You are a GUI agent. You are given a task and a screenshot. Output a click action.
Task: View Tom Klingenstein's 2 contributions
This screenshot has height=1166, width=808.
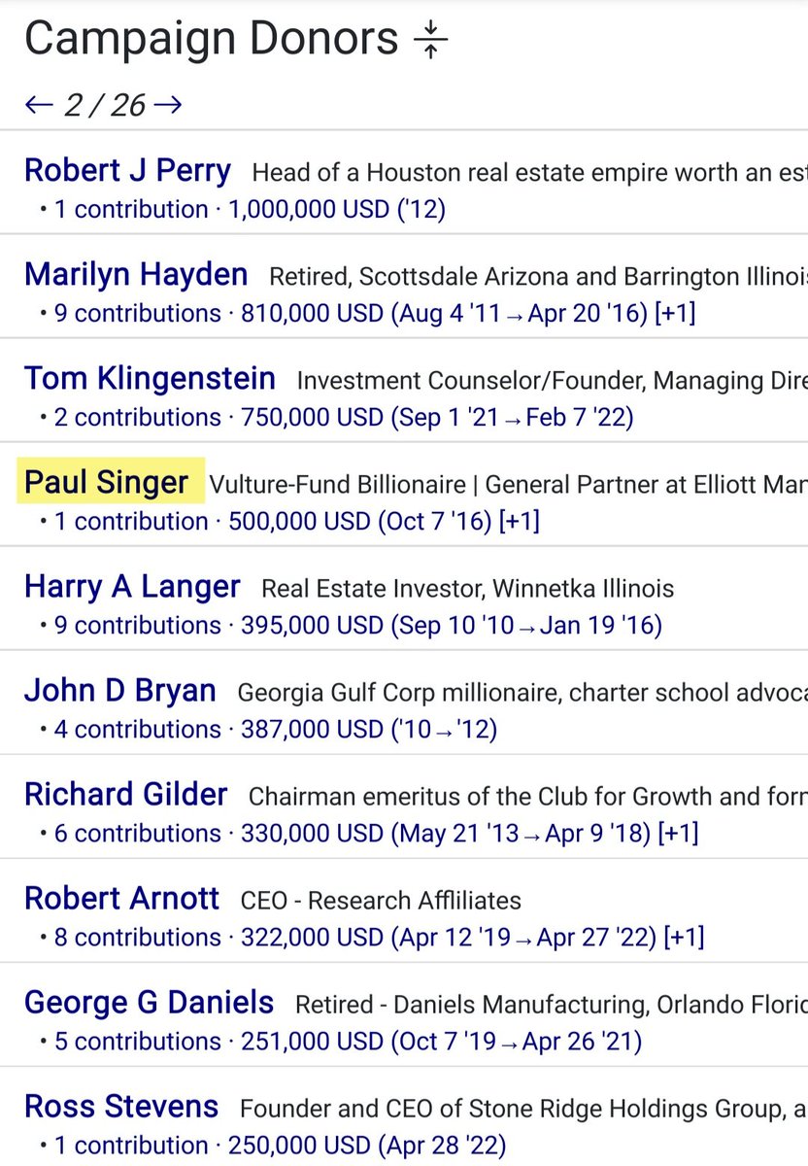(138, 418)
